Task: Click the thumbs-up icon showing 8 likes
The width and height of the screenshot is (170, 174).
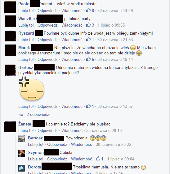Action: pos(88,10)
